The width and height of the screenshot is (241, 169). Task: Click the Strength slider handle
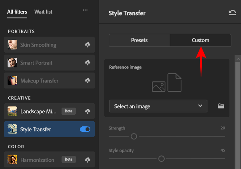click(134, 136)
